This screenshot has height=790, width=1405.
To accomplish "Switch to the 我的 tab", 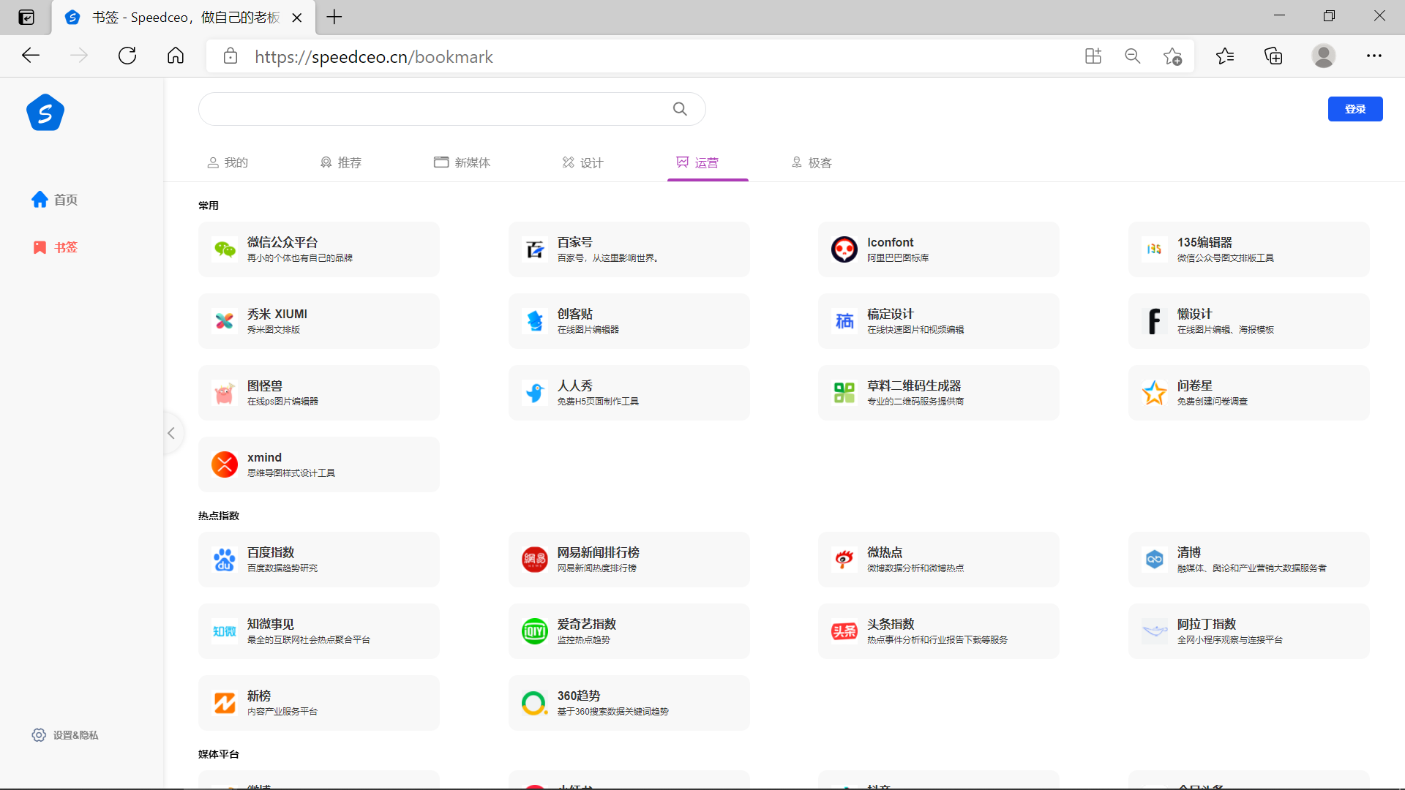I will pyautogui.click(x=228, y=162).
